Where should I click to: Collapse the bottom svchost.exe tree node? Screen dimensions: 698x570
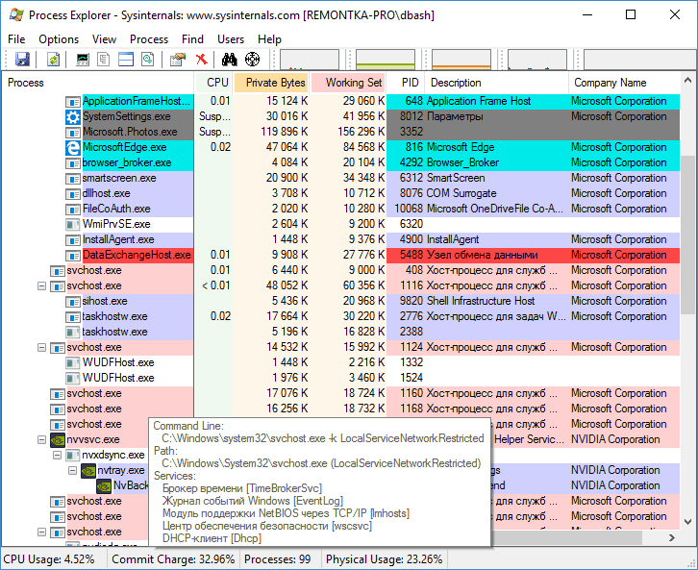(42, 532)
